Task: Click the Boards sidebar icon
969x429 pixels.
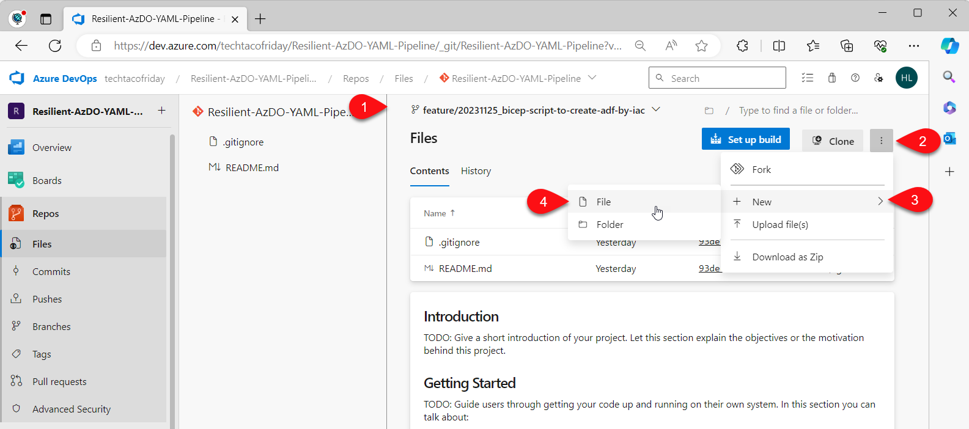Action: pos(16,180)
